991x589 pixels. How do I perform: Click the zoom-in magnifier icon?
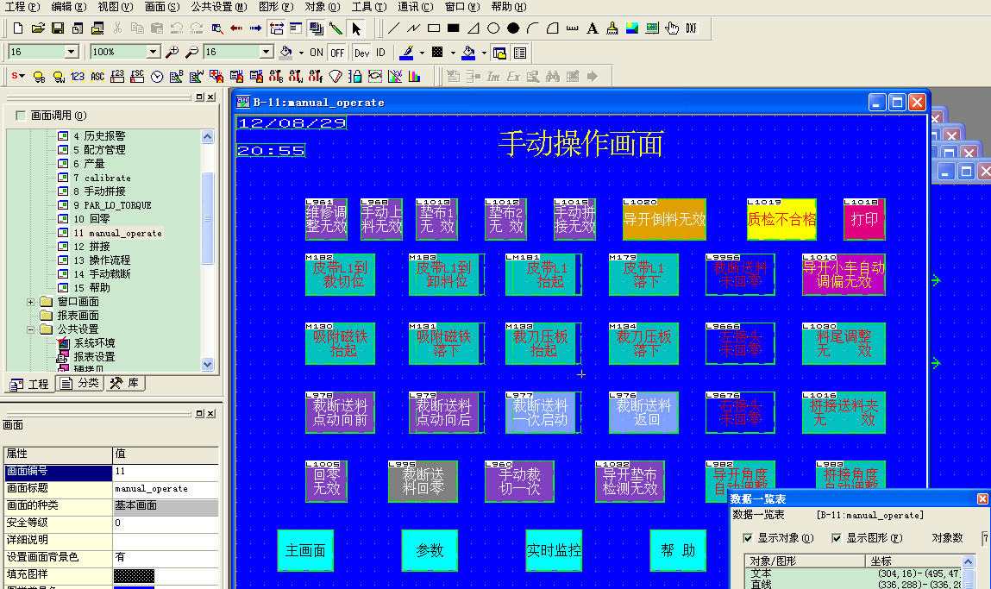click(172, 53)
